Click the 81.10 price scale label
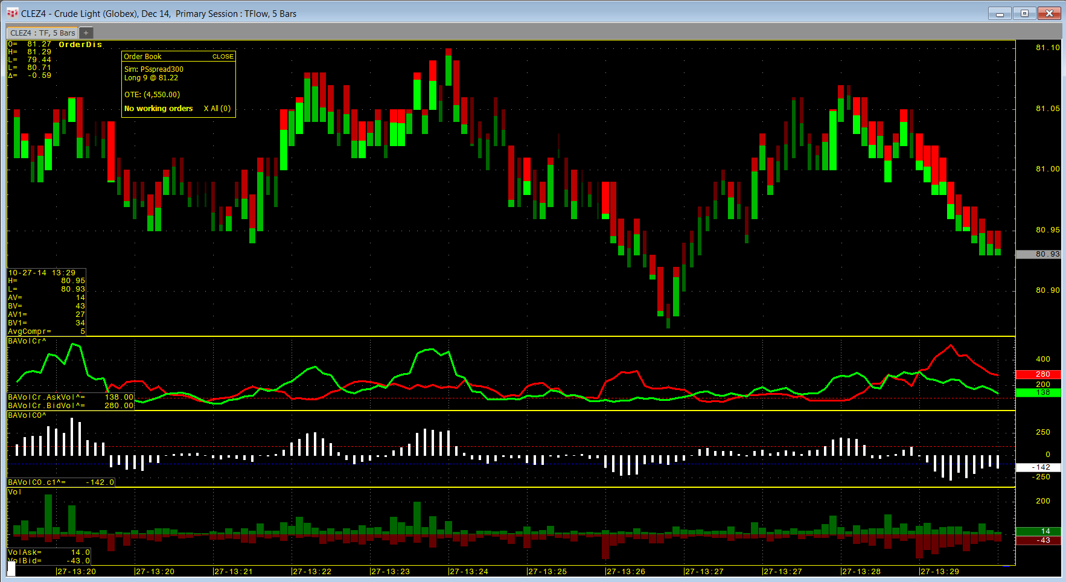 1047,48
